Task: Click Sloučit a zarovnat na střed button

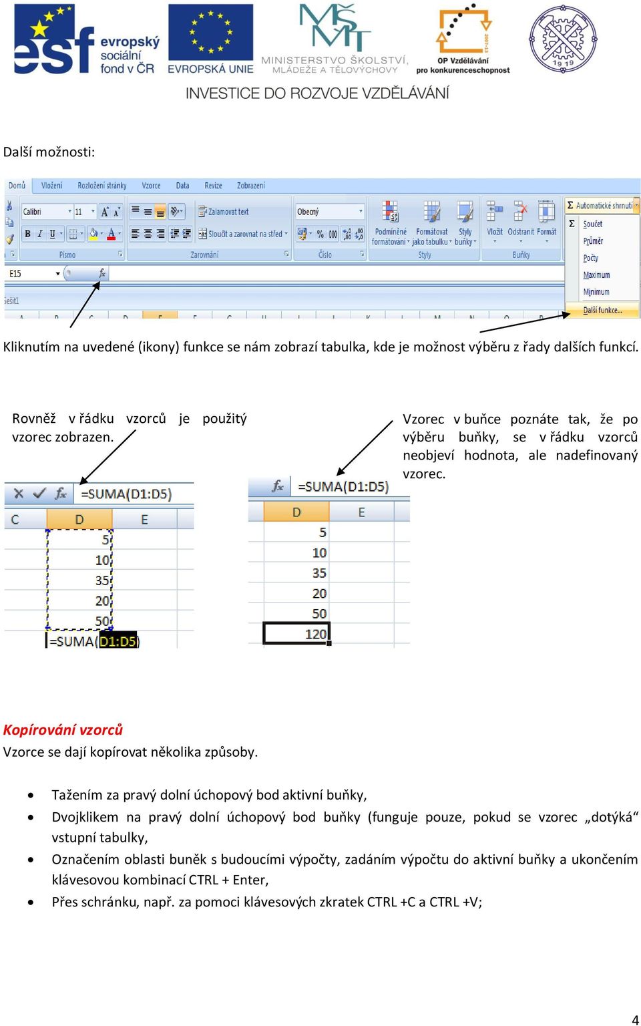Action: [243, 234]
